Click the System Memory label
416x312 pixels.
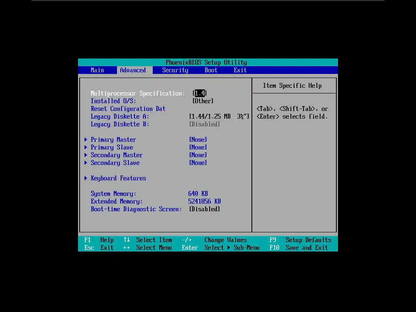[x=113, y=194]
